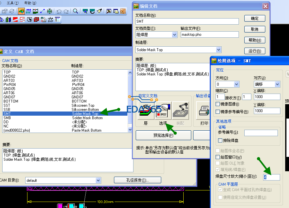Select the SMB document row
The width and height of the screenshot is (289, 208).
click(x=65, y=118)
